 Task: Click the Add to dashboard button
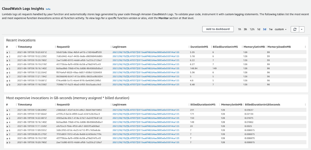[x=218, y=29]
